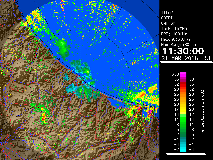This screenshot has width=213, height=160.
Task: Click the 'Task: OYAMA' text
Action: click(x=174, y=29)
